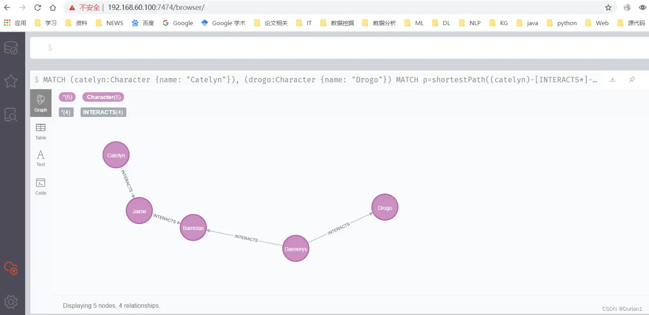This screenshot has width=649, height=315.
Task: Go forward in browser history
Action: (22, 7)
